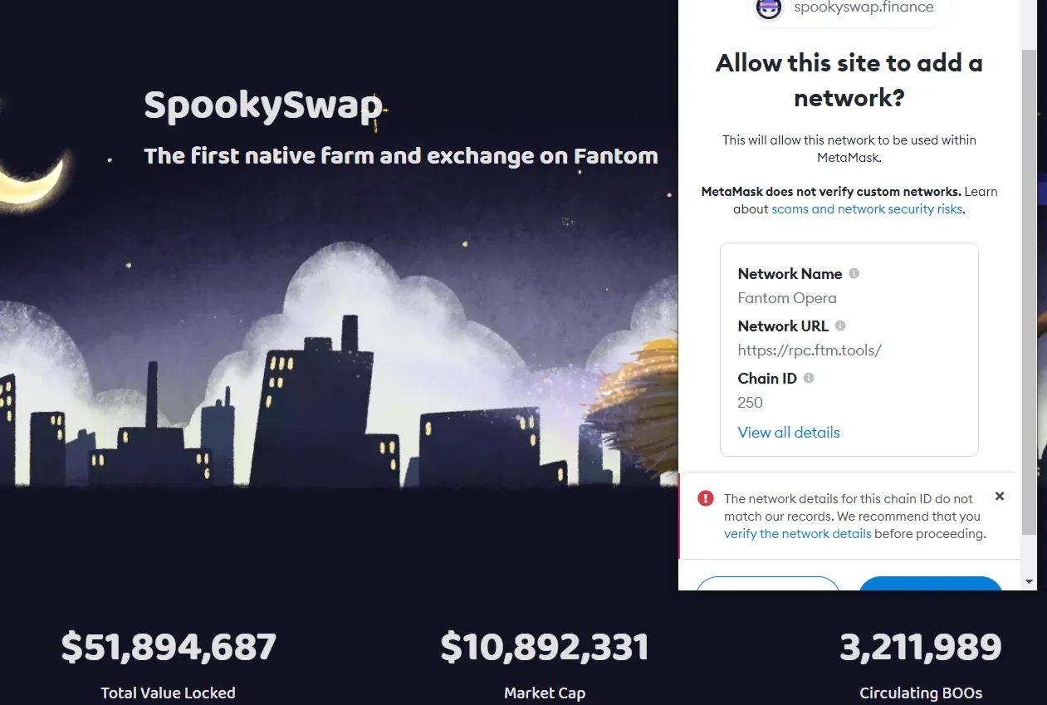Click the MetaMask popup scrollbar thumb
The width and height of the screenshot is (1047, 705).
[x=1029, y=291]
